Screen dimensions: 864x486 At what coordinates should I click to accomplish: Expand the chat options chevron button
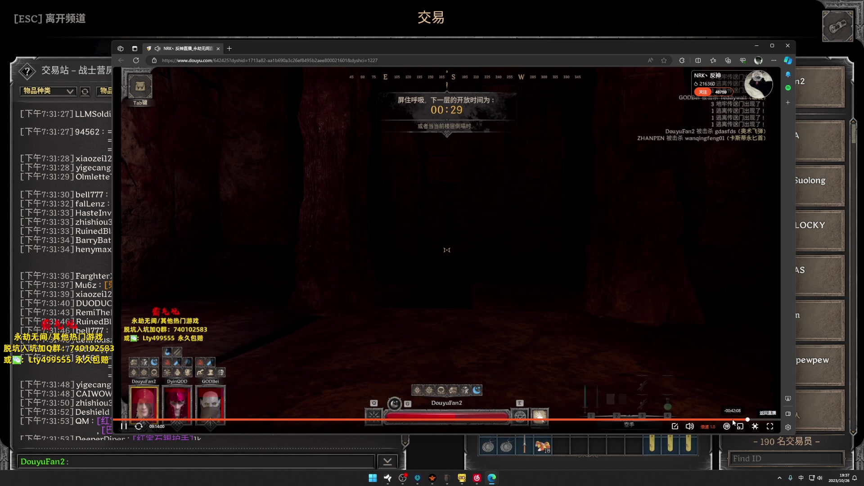tap(387, 461)
